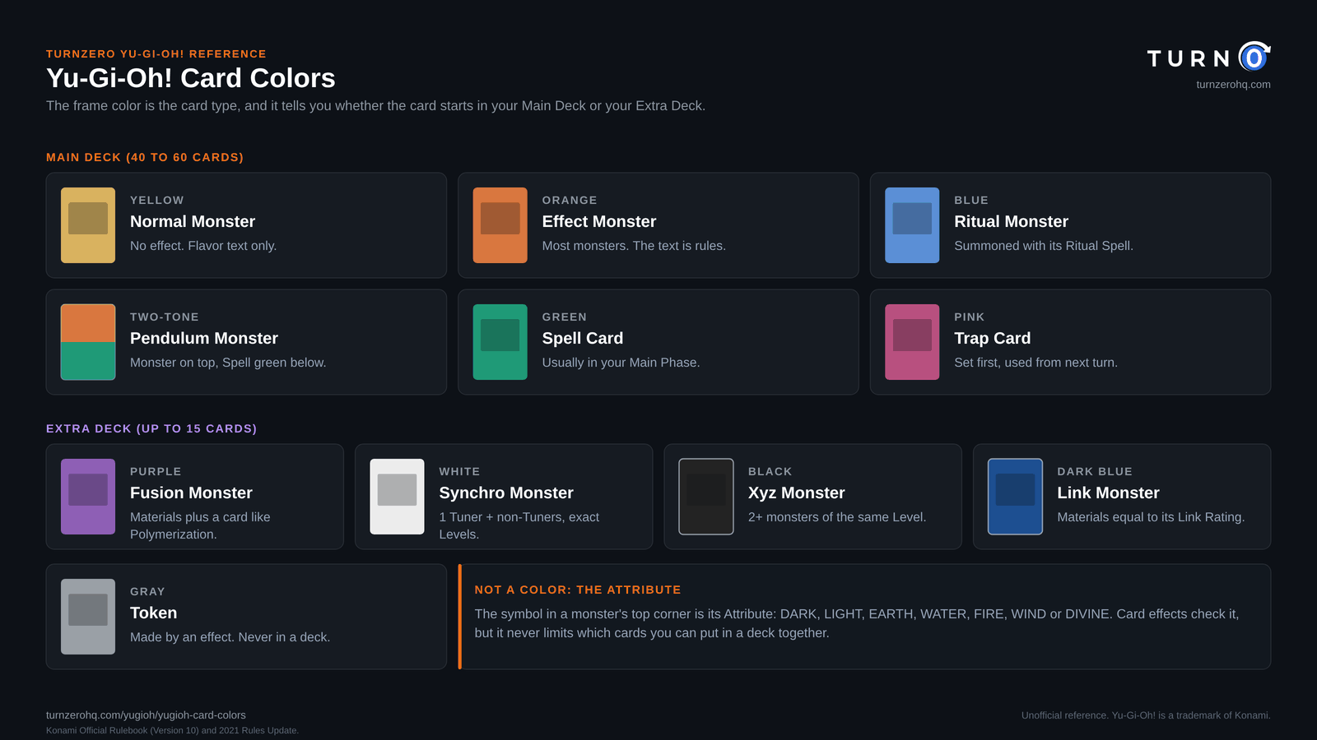This screenshot has width=1317, height=740.
Task: Click 'Summoned with its Ritual Spell.' text
Action: coord(1044,246)
